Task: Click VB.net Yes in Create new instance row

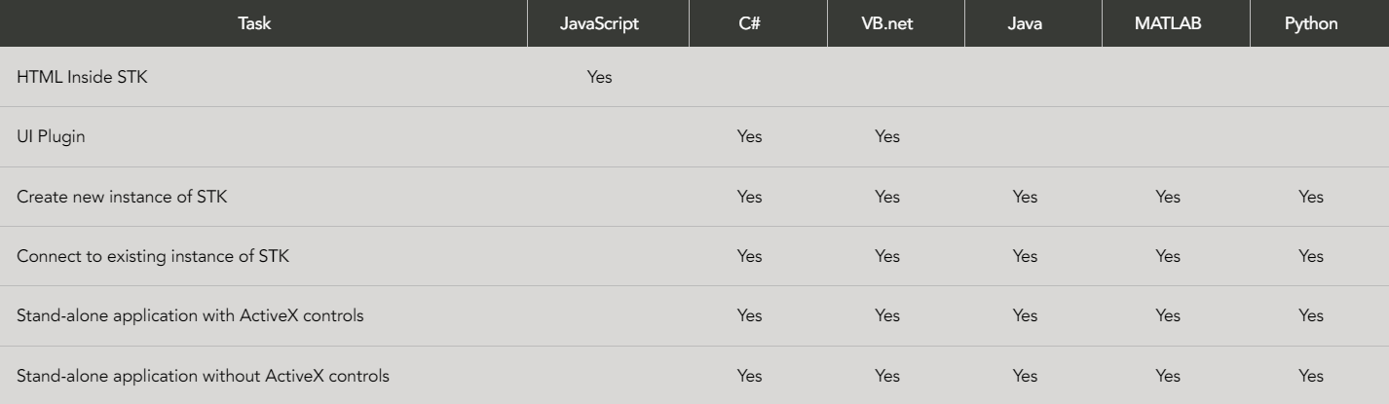Action: [887, 197]
